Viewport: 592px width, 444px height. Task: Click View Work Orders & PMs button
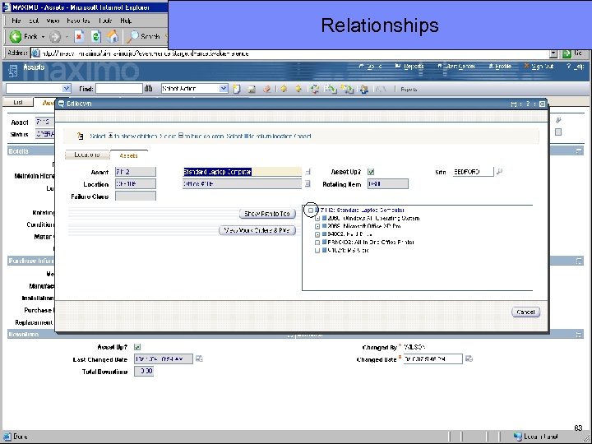[257, 230]
